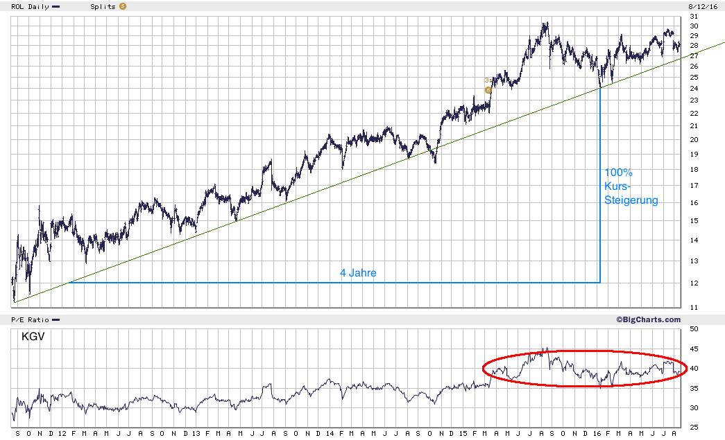Screen dimensions: 725x440
Task: Click the '4 Jahre' annotation label
Action: pyautogui.click(x=359, y=273)
